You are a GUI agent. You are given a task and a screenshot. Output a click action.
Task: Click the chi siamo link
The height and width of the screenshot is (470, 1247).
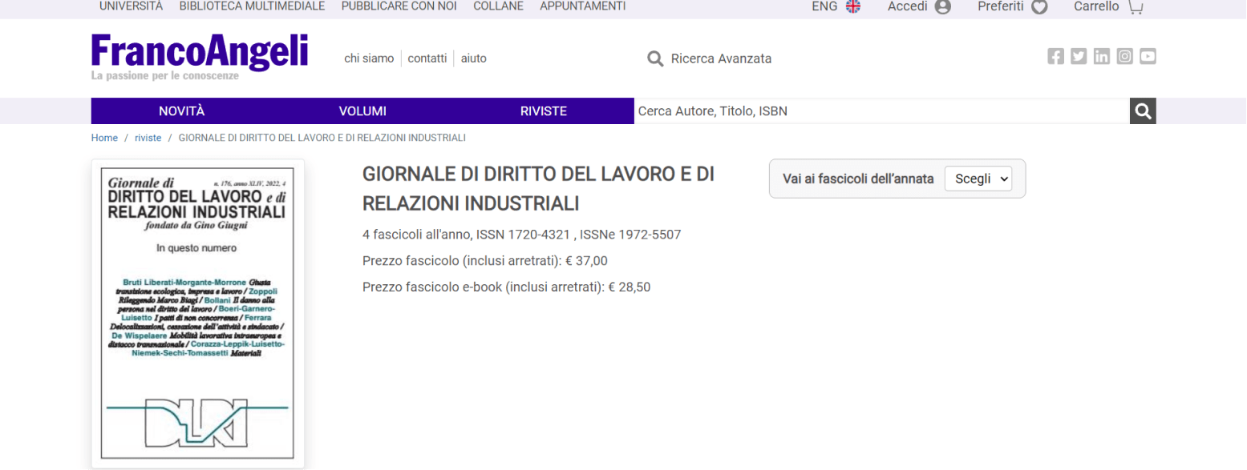point(369,58)
